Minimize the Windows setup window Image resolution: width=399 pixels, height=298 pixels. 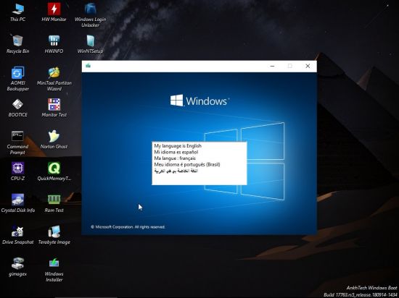click(272, 66)
